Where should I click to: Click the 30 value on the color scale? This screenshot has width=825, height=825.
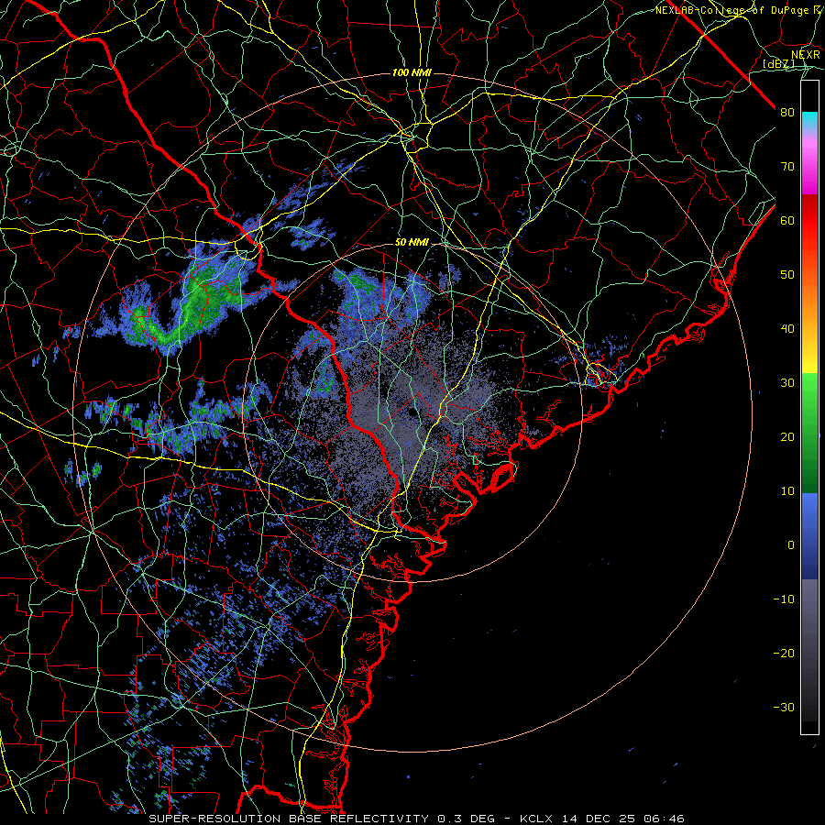pyautogui.click(x=787, y=383)
